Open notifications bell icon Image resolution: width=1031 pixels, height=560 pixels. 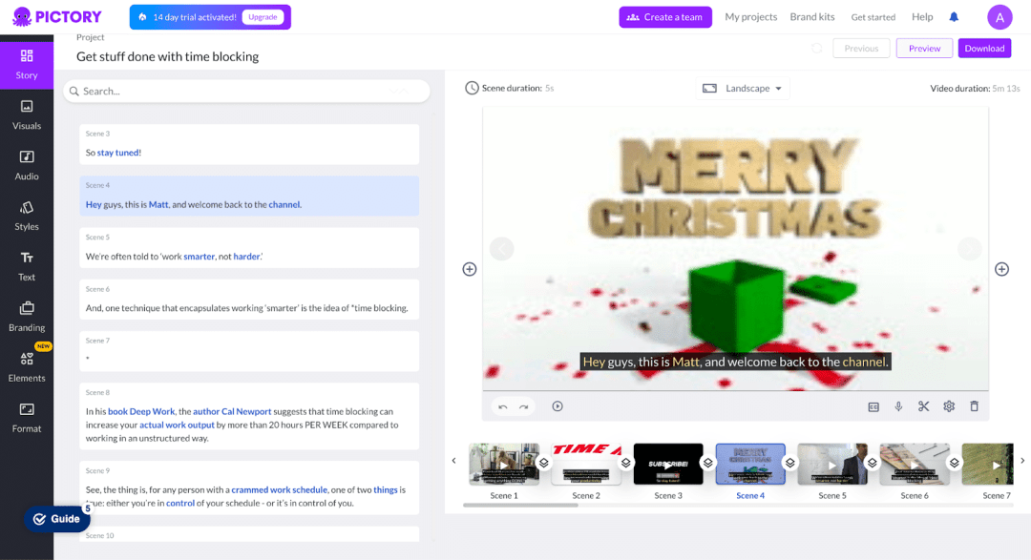coord(954,17)
